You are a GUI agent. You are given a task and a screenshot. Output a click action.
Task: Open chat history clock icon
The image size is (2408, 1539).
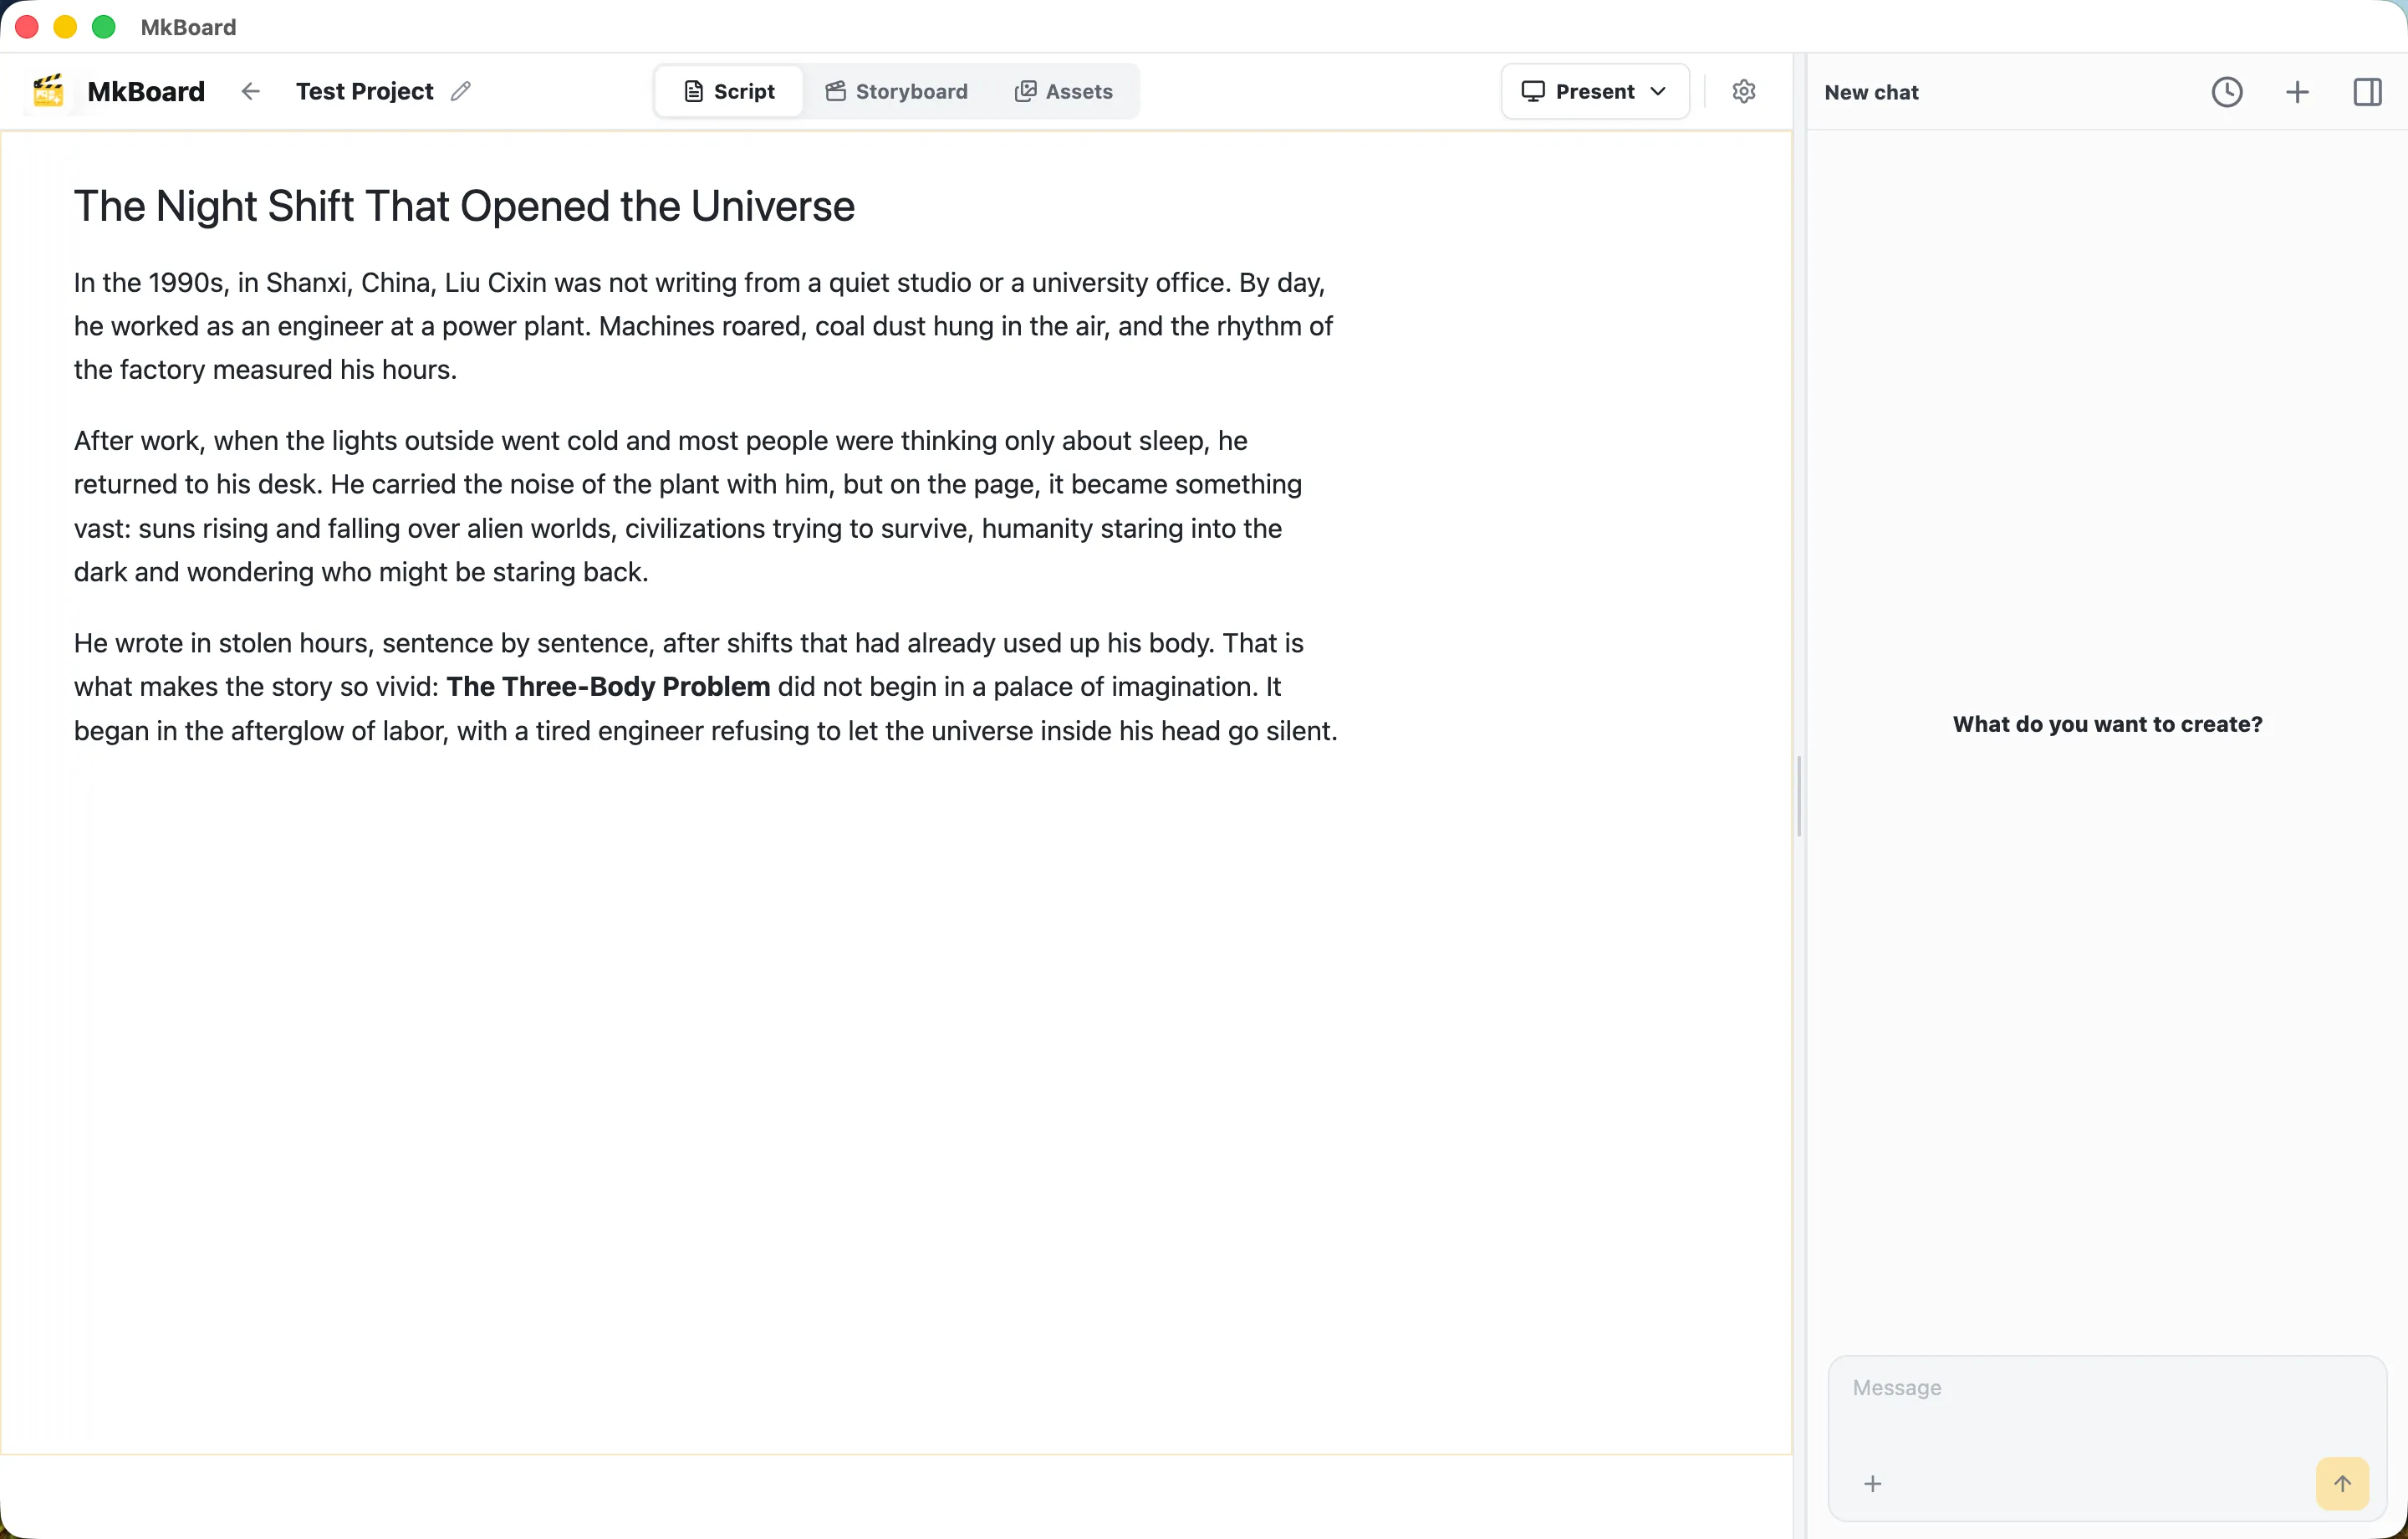(2226, 92)
